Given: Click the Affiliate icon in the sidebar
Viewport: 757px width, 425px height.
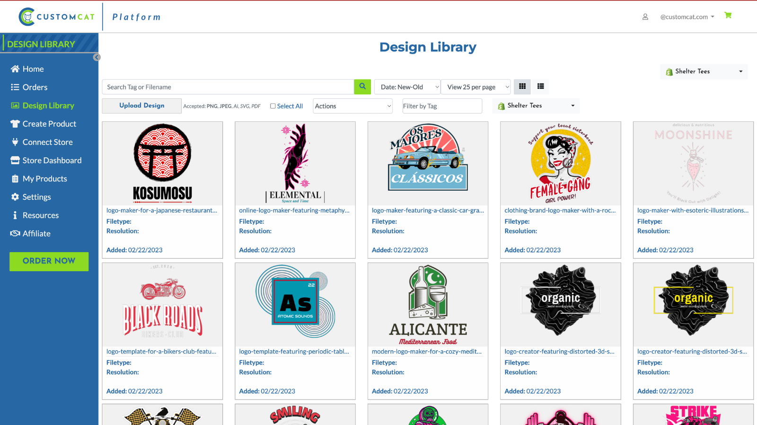Looking at the screenshot, I should pos(15,233).
